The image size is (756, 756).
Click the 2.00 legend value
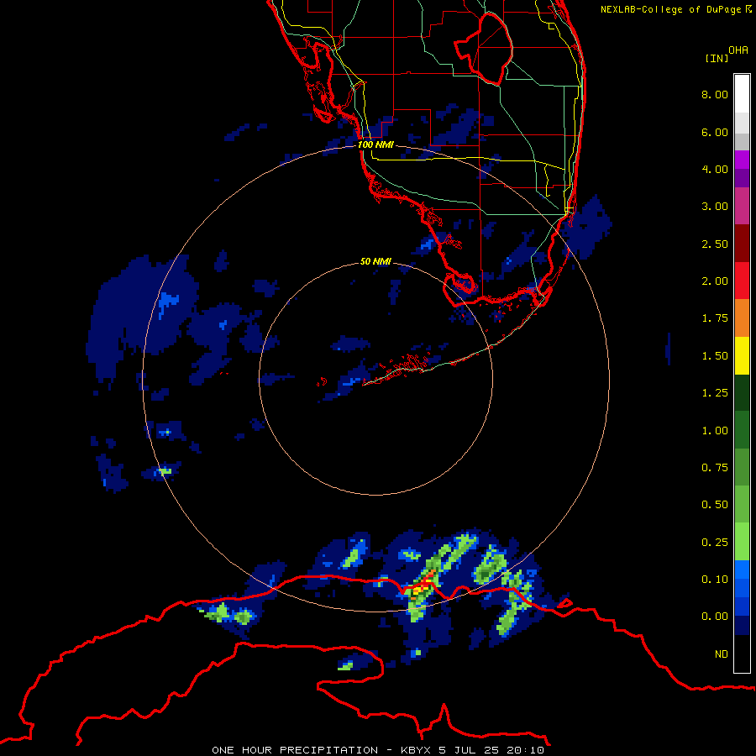pos(715,281)
